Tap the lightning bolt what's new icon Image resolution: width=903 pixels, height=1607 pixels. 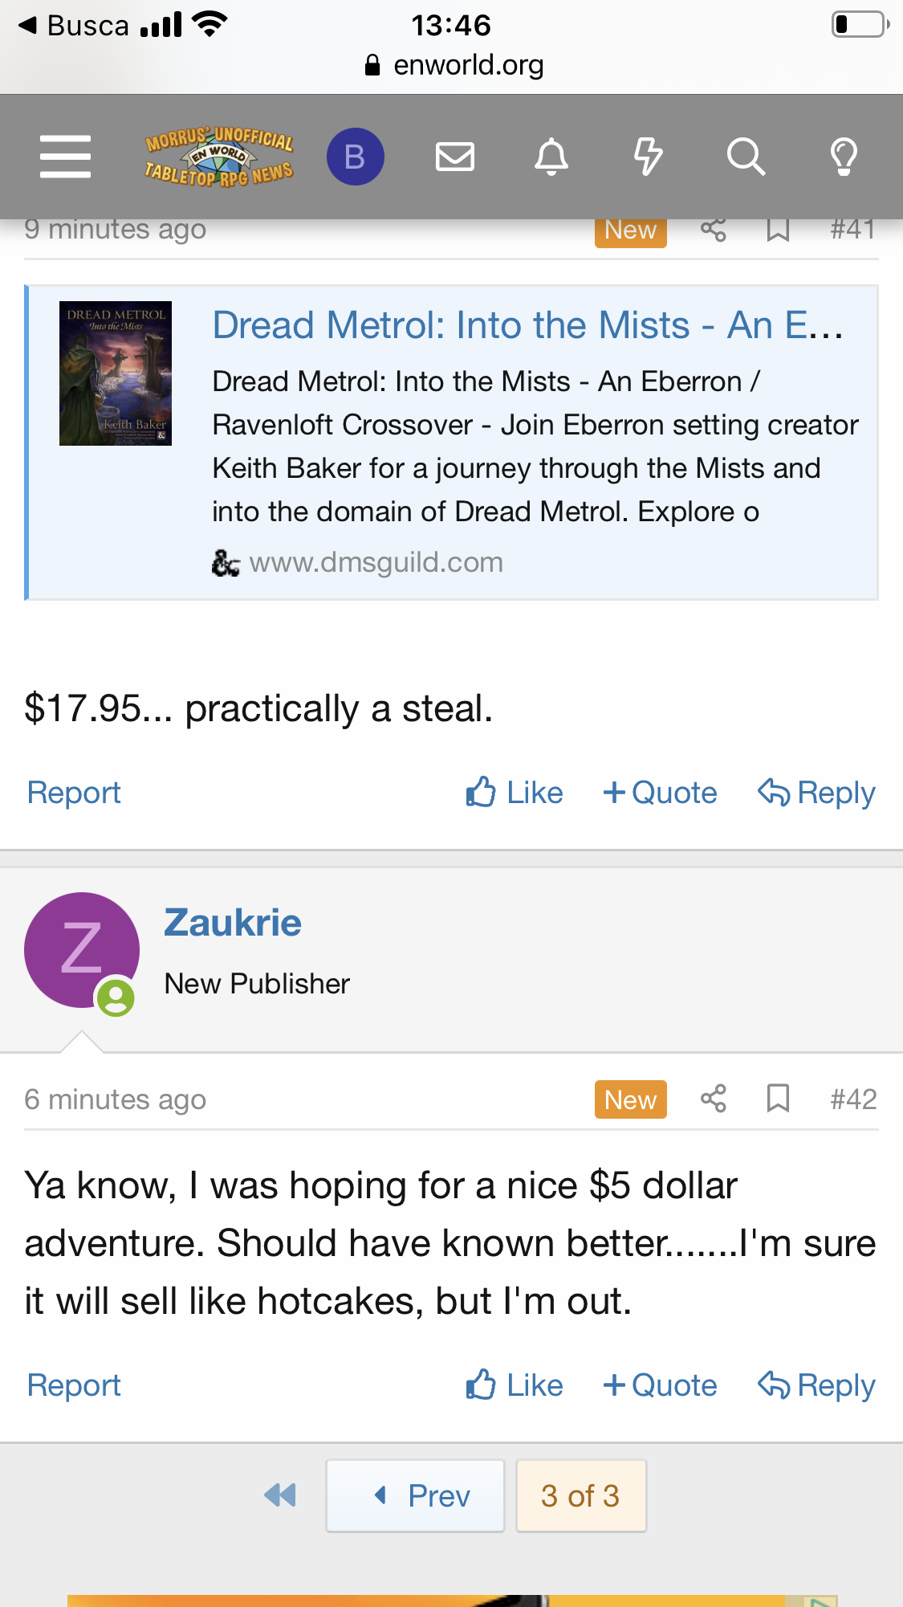point(648,156)
